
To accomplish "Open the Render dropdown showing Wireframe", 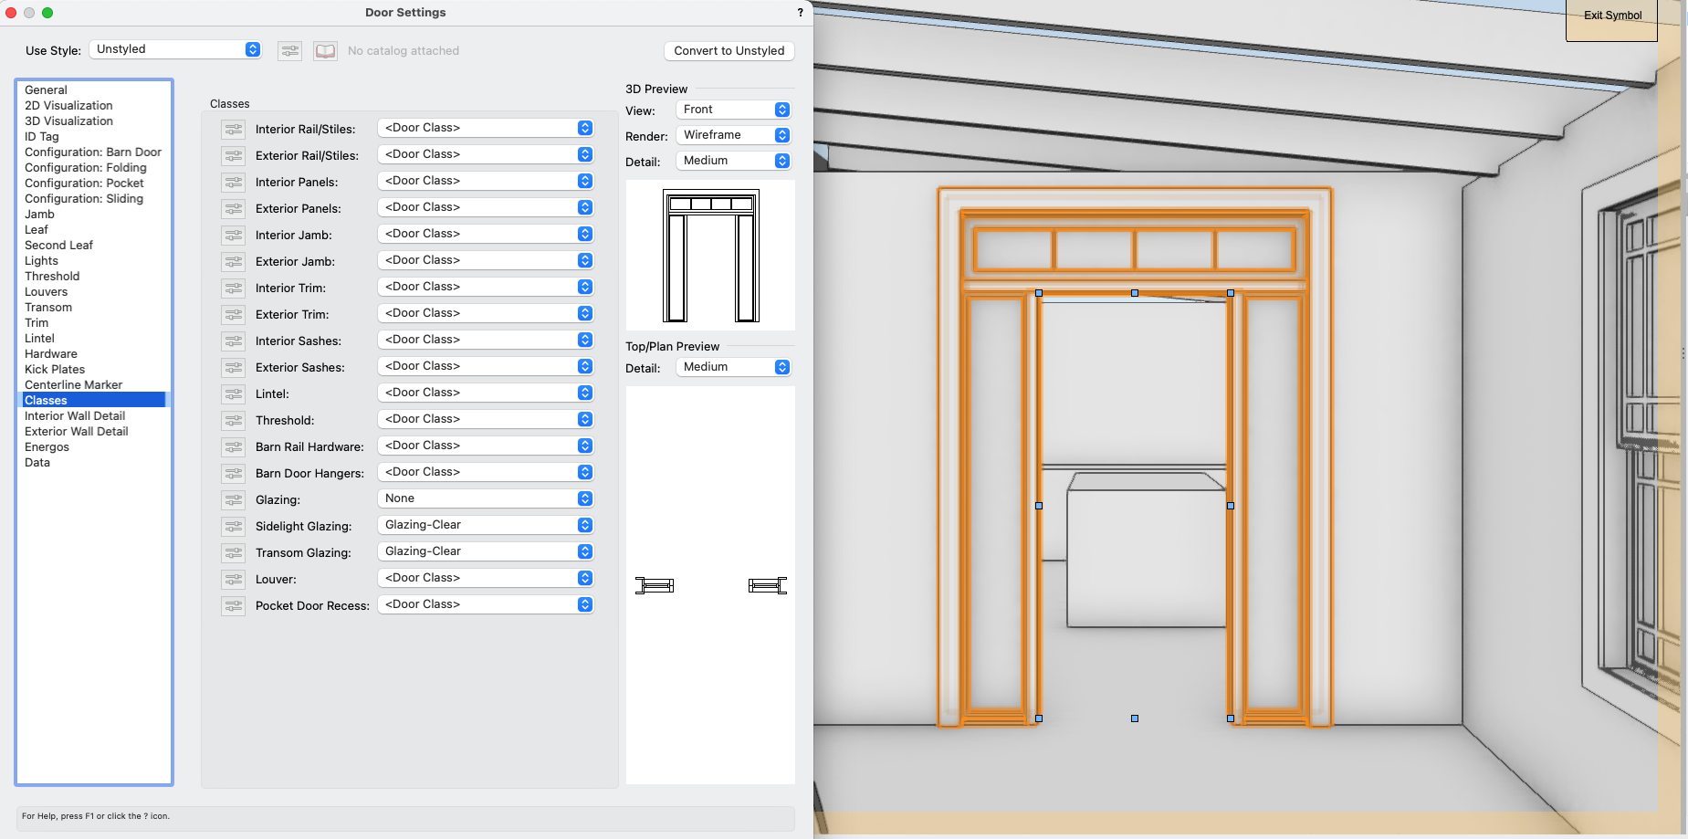I will (x=733, y=134).
